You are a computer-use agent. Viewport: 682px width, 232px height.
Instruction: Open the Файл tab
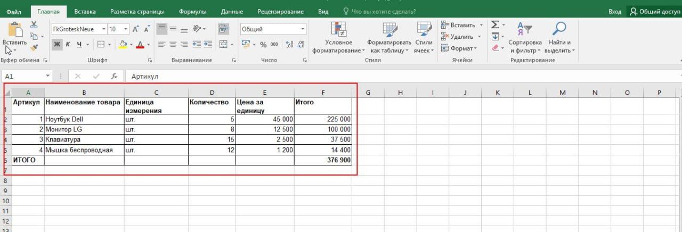click(14, 11)
